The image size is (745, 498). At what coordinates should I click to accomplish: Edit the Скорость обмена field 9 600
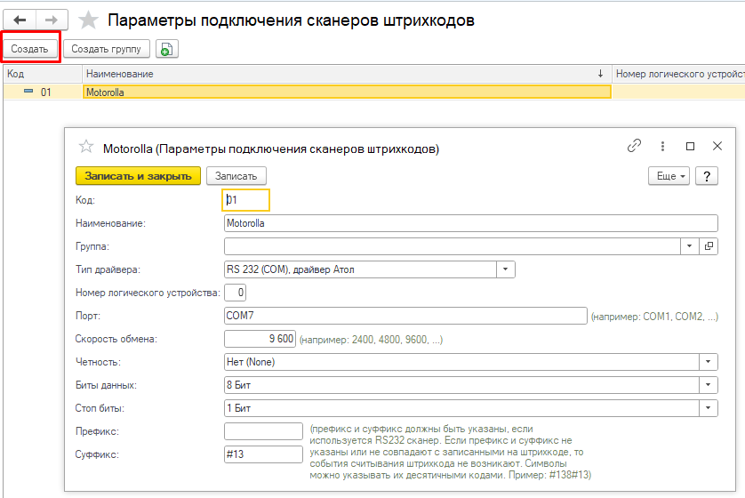(x=260, y=339)
